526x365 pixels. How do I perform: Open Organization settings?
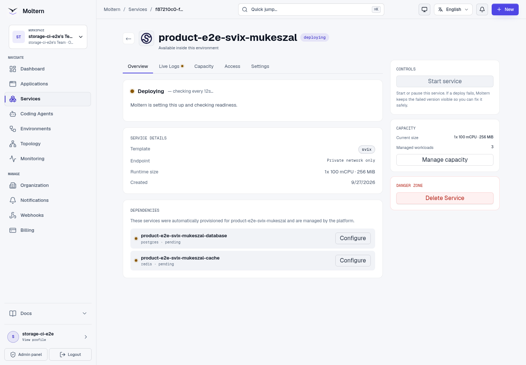tap(47, 185)
